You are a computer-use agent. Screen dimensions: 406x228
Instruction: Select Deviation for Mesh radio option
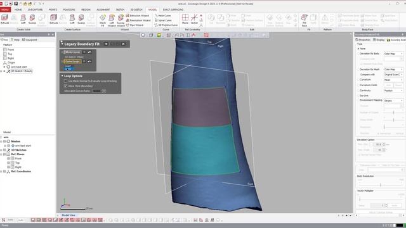[x=358, y=70]
